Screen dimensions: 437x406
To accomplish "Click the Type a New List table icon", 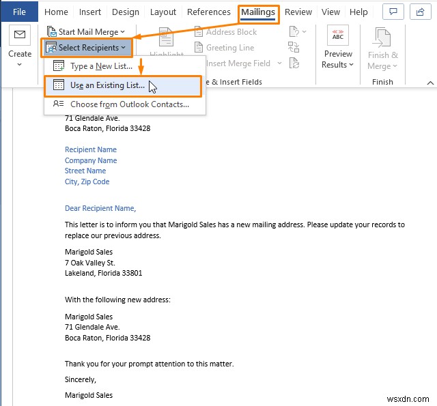I will tap(59, 66).
